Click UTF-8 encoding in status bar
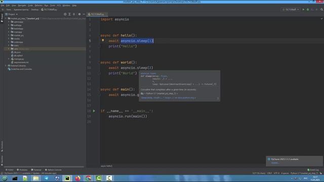The width and height of the screenshot is (324, 182). (x=276, y=173)
